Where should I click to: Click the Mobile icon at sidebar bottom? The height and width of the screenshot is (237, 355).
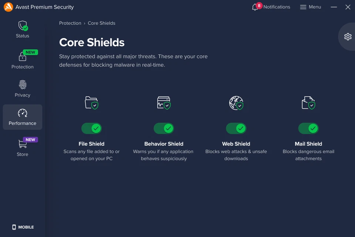(13, 227)
